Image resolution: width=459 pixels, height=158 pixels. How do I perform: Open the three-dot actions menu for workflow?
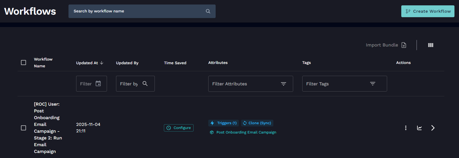(406, 128)
